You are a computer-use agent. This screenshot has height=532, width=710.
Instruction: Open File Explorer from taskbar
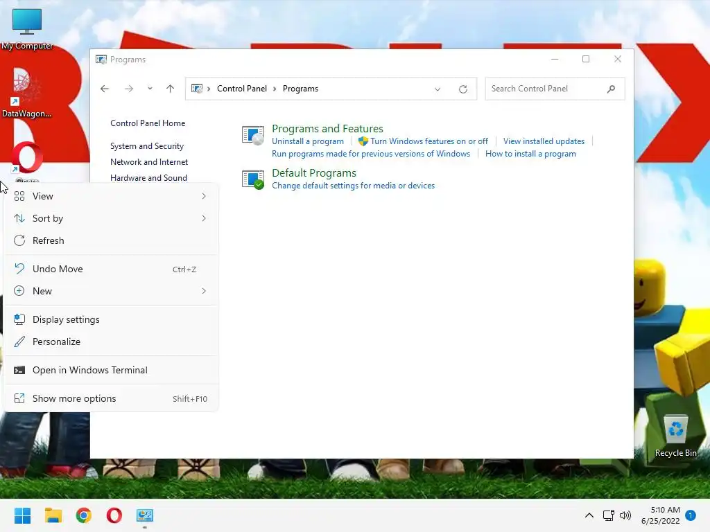pos(53,515)
